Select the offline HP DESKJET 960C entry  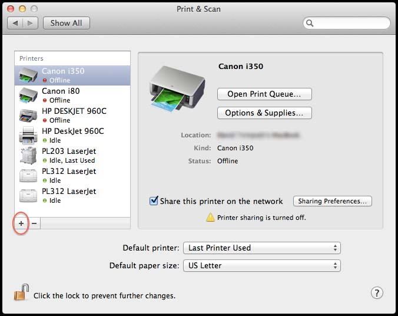tap(74, 115)
